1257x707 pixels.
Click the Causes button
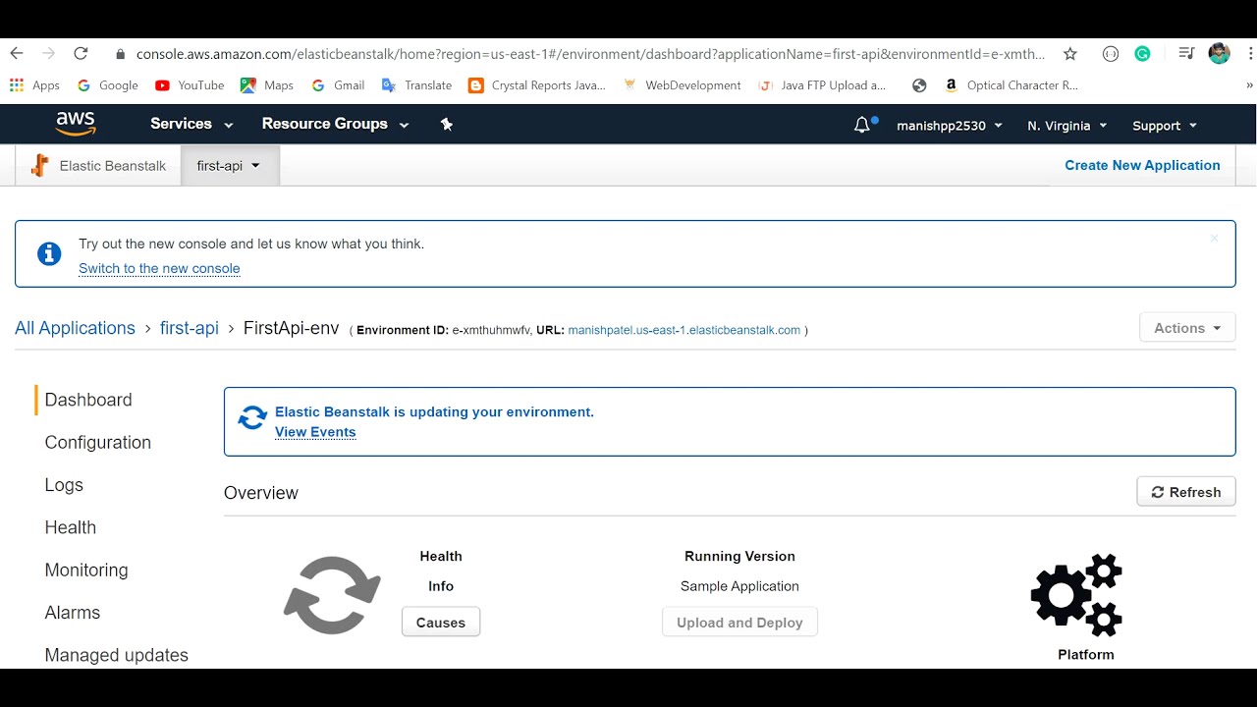[x=441, y=623]
